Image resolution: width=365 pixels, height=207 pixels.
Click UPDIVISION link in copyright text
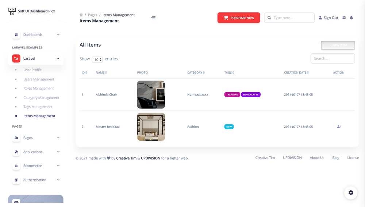tap(151, 158)
